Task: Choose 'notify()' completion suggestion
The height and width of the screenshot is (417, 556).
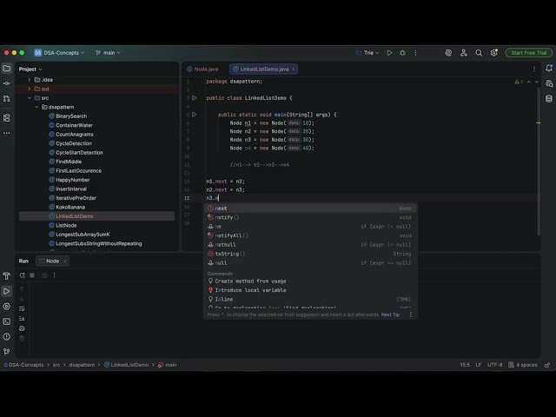Action: (310, 217)
